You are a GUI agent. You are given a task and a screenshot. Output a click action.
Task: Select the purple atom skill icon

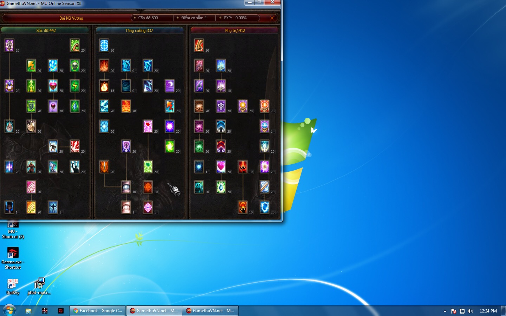[x=221, y=106]
